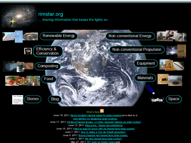Click the gray Materials thumbnail
This screenshot has width=191, height=143.
pyautogui.click(x=175, y=81)
